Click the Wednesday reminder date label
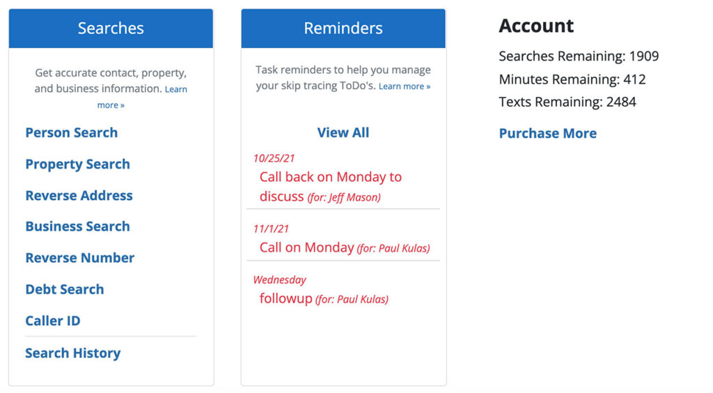713x393 pixels. [279, 280]
